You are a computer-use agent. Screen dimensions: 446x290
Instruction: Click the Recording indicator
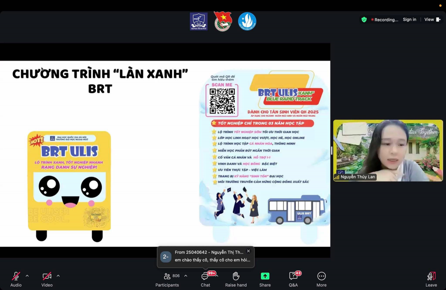point(385,20)
